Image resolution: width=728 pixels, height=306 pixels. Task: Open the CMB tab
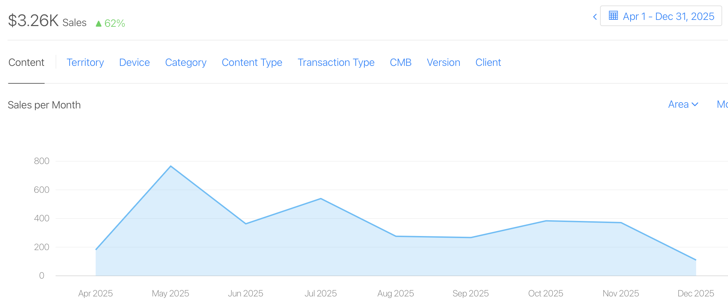click(400, 62)
